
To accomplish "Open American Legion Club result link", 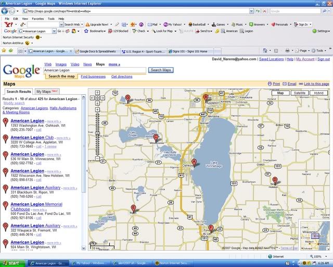I will click(32, 138).
